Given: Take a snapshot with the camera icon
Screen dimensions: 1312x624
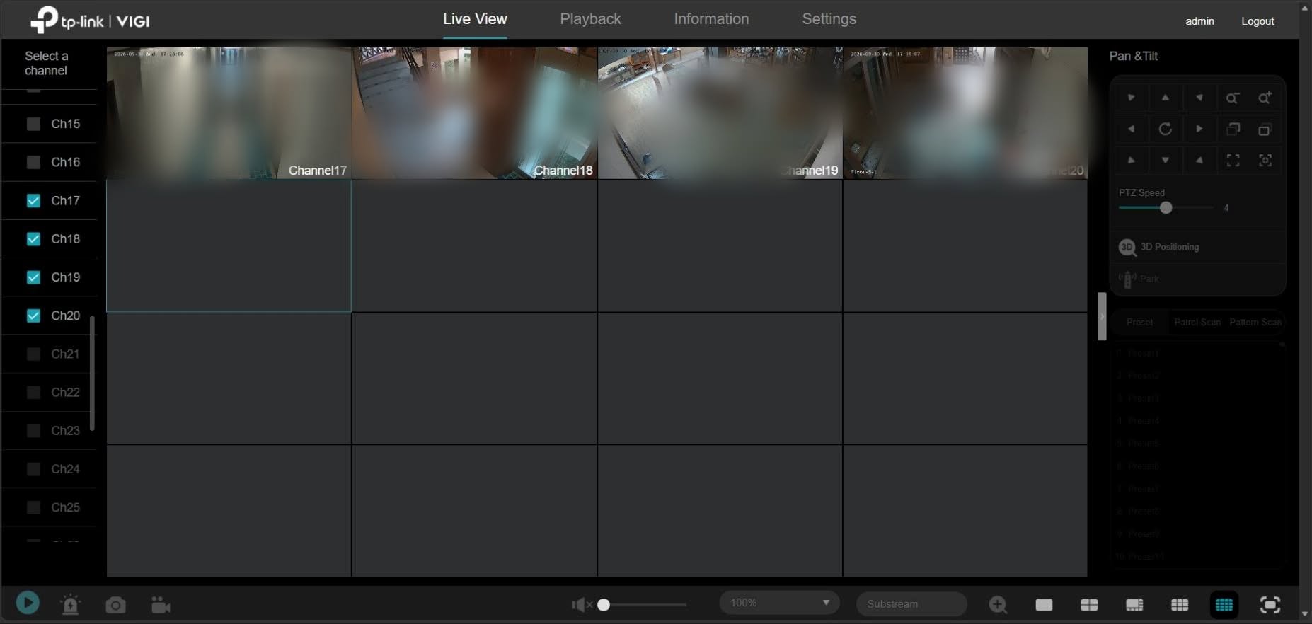Looking at the screenshot, I should [x=115, y=606].
